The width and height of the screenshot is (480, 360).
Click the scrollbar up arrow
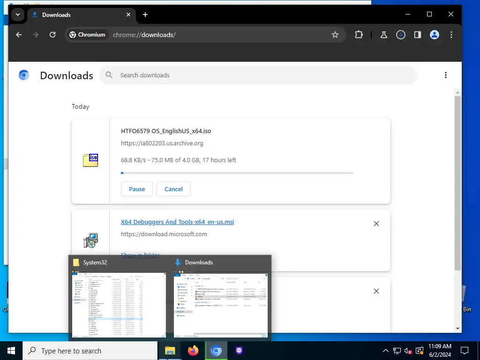click(x=457, y=92)
